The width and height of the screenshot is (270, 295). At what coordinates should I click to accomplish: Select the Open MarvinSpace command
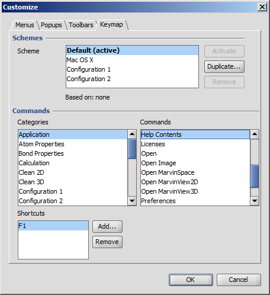click(x=195, y=172)
